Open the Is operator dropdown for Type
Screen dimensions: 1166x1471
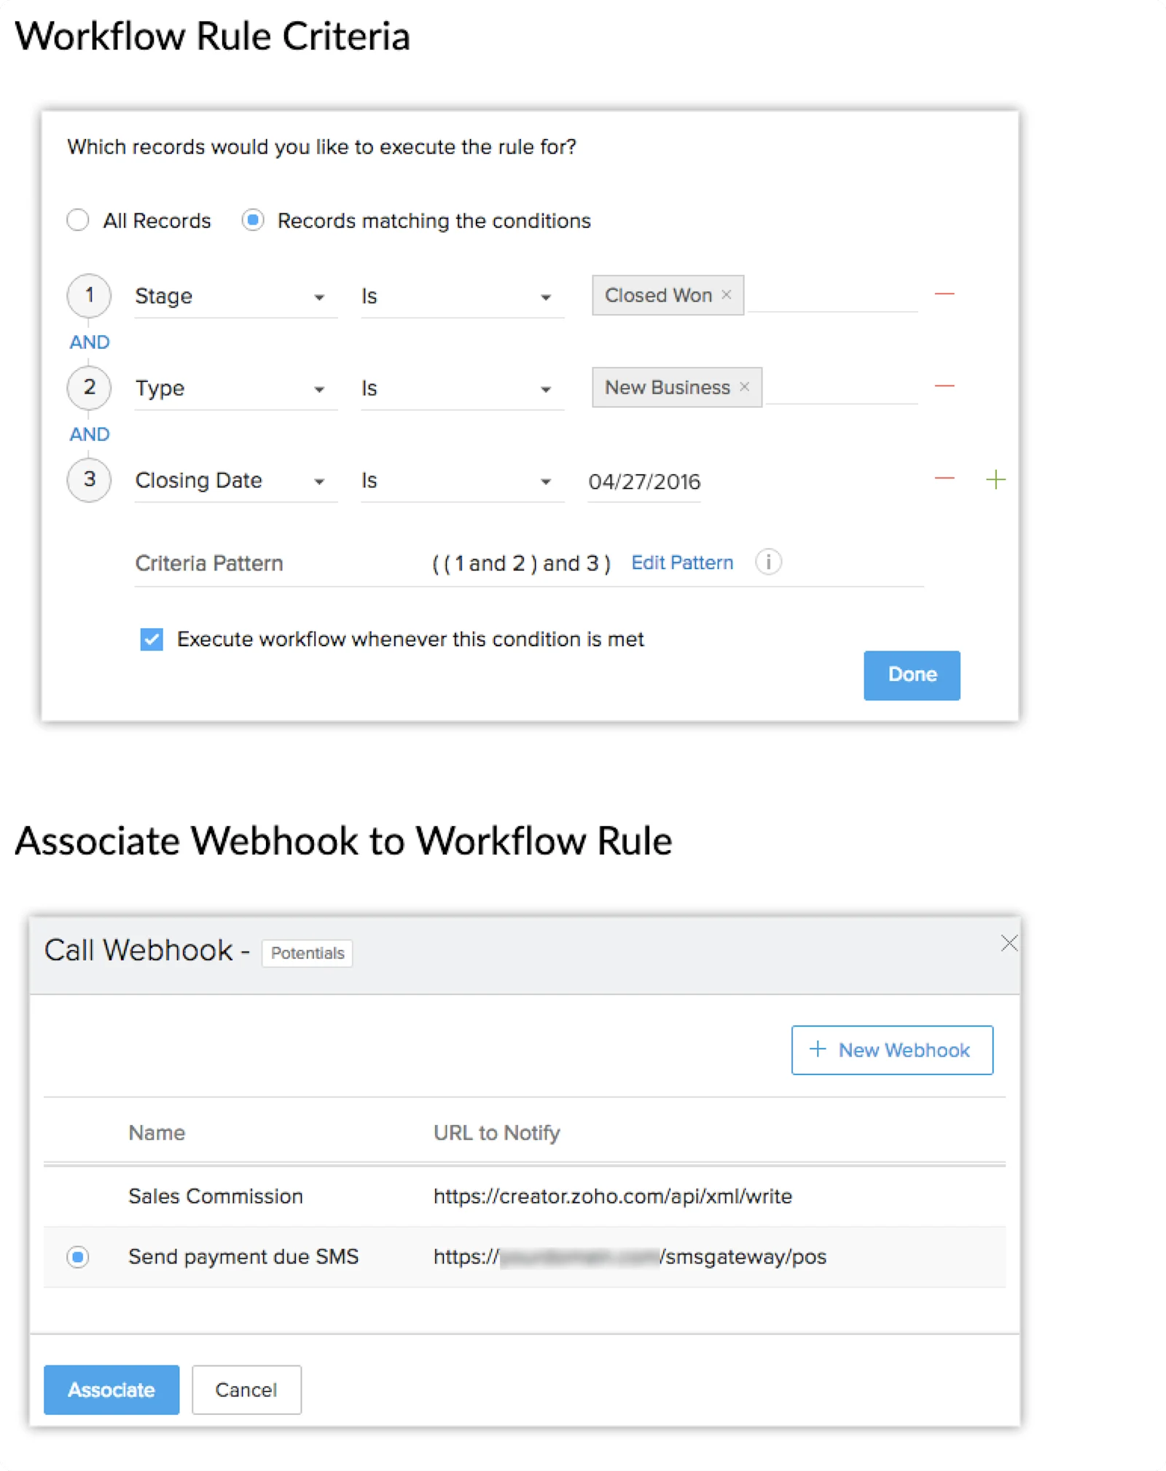click(x=545, y=388)
